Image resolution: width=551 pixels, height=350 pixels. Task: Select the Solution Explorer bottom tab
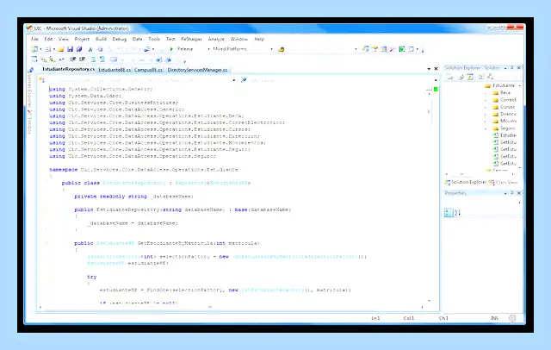(465, 182)
